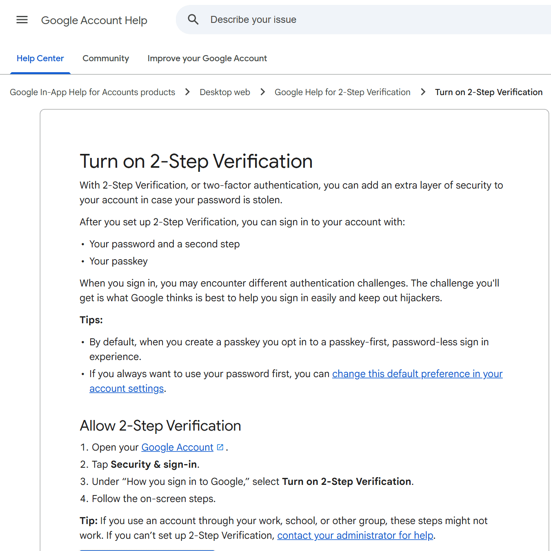Navigate to the Desktop web breadcrumb

225,92
